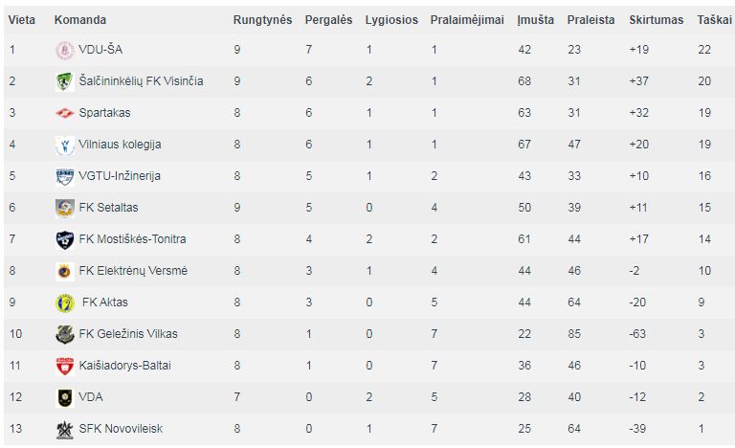Click the FK Aktas yellow logo

coord(65,303)
